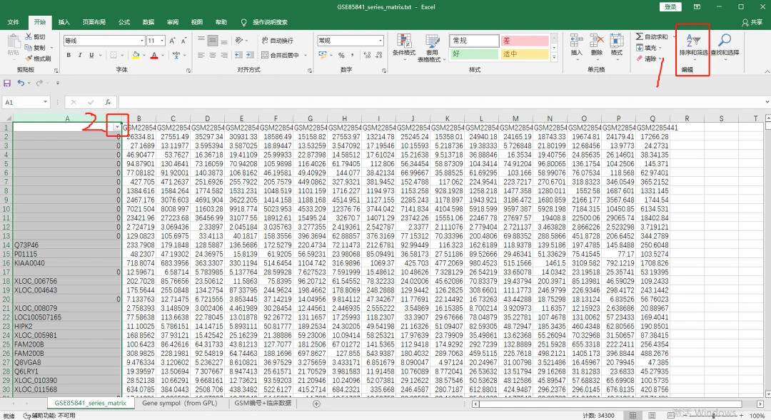Open the filter dropdown in cell A1
This screenshot has height=420, width=771.
(x=116, y=127)
